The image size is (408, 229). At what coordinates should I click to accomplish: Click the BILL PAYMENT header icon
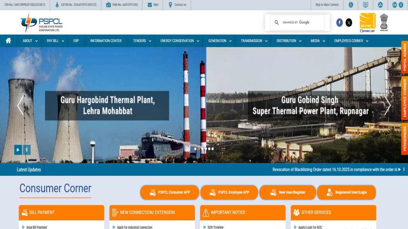(x=24, y=213)
